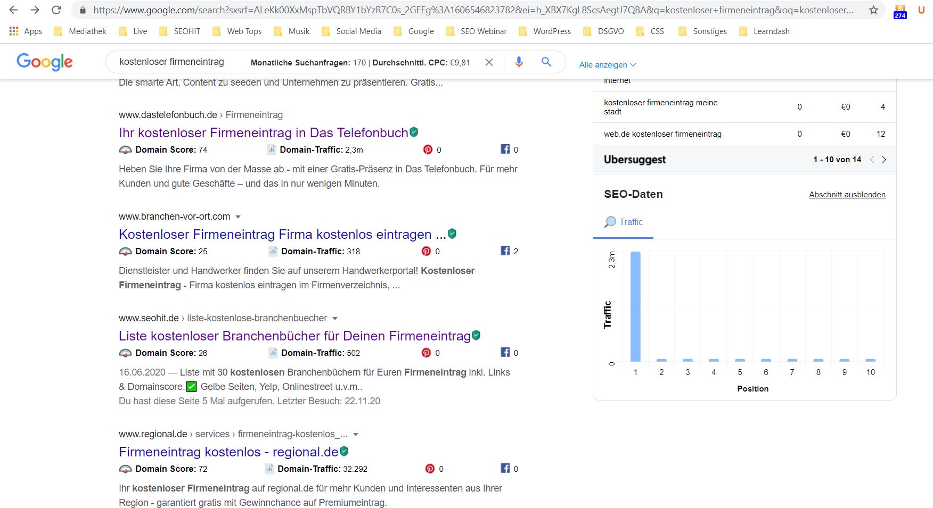The height and width of the screenshot is (508, 933).
Task: Click the position 1 traffic bar in chart
Action: point(635,306)
